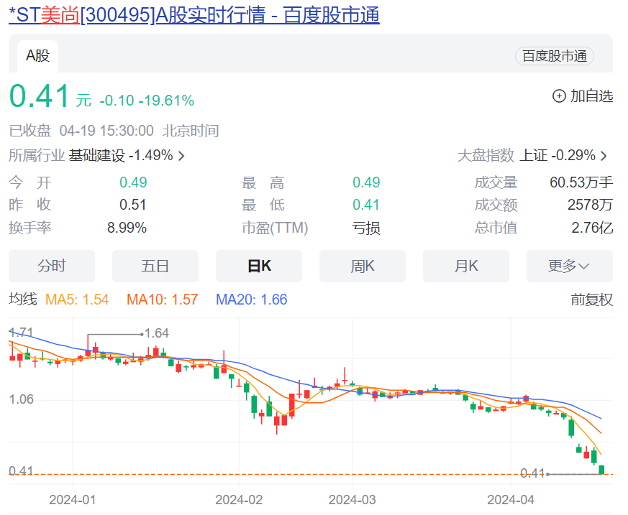Select the 五日 five-day chart
Viewport: 628px width, 515px height.
click(155, 266)
